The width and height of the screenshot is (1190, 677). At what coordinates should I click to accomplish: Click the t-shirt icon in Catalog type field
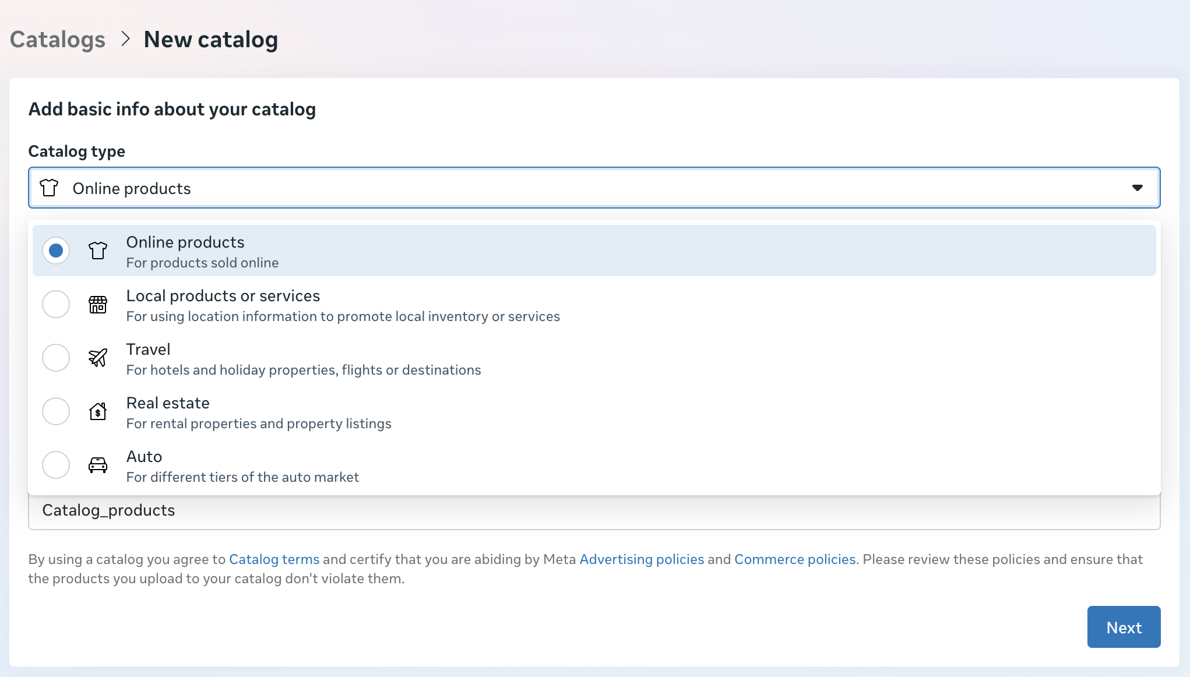tap(49, 188)
